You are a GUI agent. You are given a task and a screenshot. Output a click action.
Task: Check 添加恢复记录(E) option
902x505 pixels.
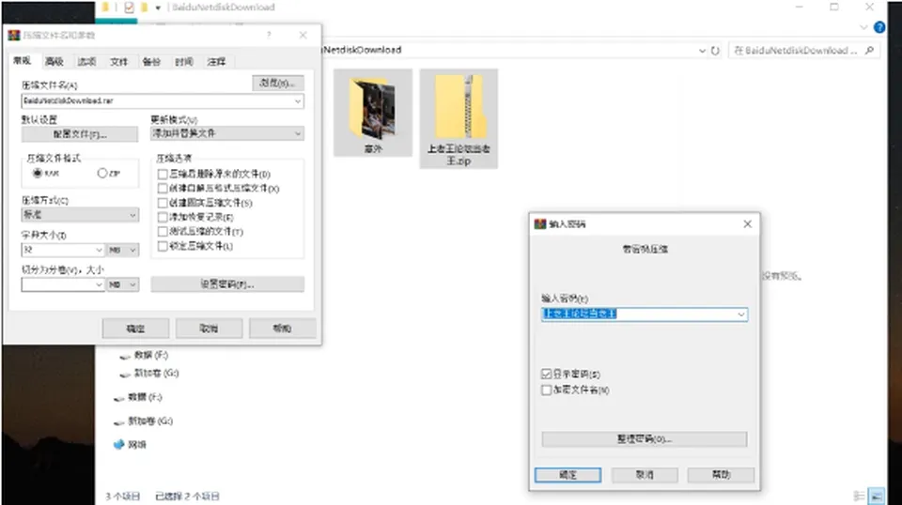coord(163,217)
